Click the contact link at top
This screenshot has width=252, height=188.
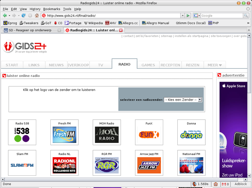coord(128,36)
